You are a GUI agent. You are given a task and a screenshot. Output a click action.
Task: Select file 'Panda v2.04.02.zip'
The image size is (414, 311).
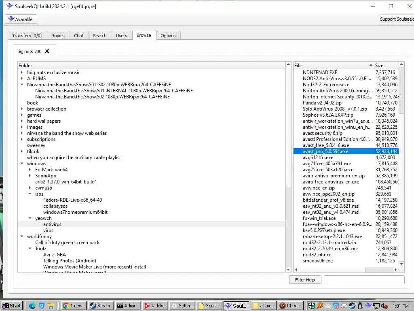coord(322,102)
